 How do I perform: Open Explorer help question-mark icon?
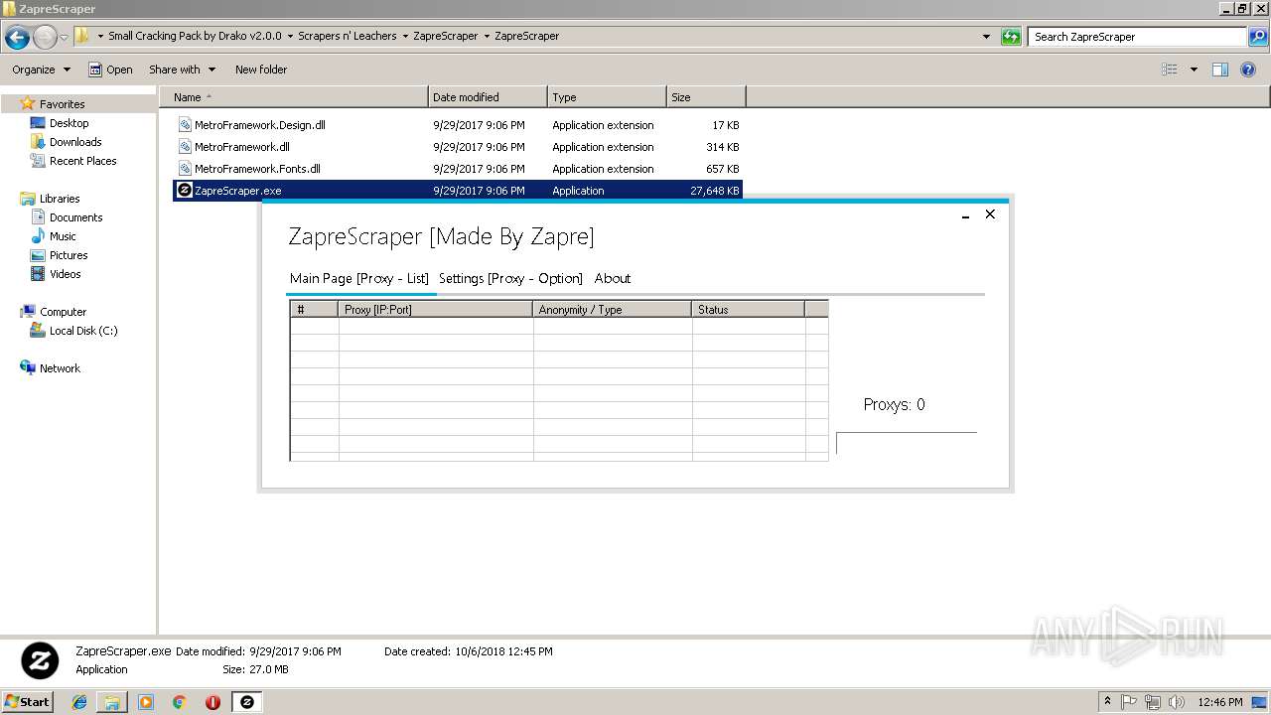pyautogui.click(x=1248, y=70)
